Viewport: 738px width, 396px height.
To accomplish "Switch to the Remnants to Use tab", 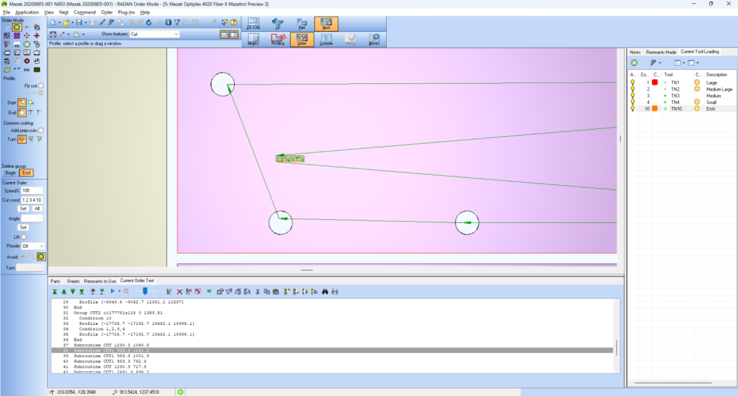I will tap(100, 281).
